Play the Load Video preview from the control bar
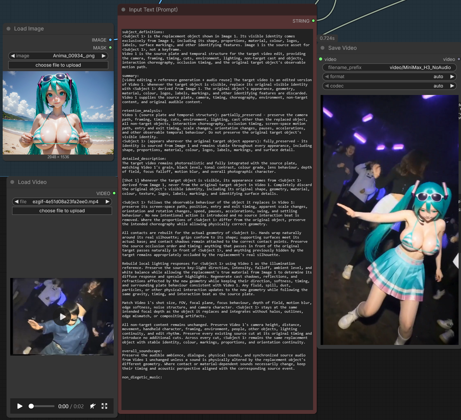Screen dimensions: 461x420 (x=20, y=406)
